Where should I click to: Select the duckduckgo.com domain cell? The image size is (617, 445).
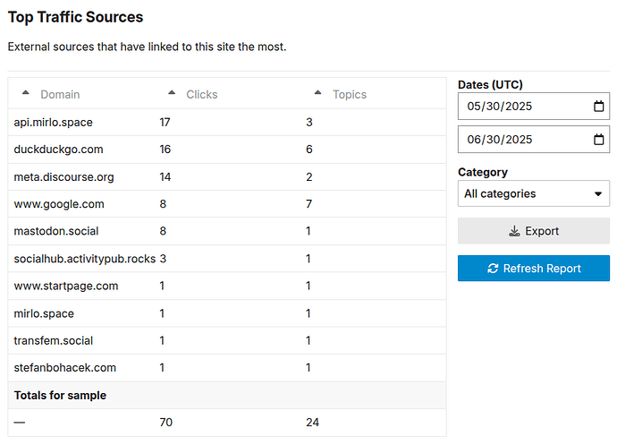[x=58, y=150]
